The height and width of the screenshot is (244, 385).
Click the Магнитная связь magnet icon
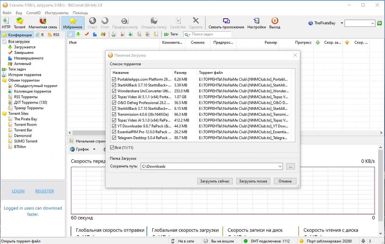coord(43,23)
